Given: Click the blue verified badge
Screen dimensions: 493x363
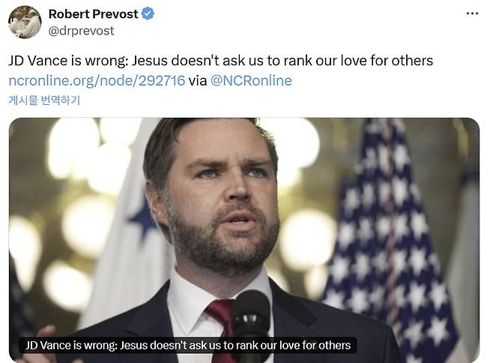Looking at the screenshot, I should click(148, 13).
